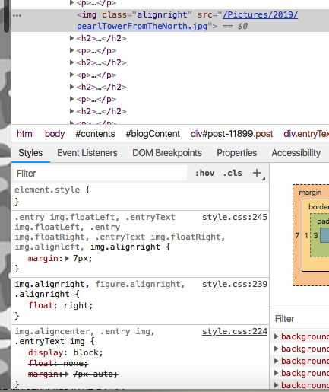
Task: Switch to the Event Listeners tab
Action: click(x=87, y=153)
